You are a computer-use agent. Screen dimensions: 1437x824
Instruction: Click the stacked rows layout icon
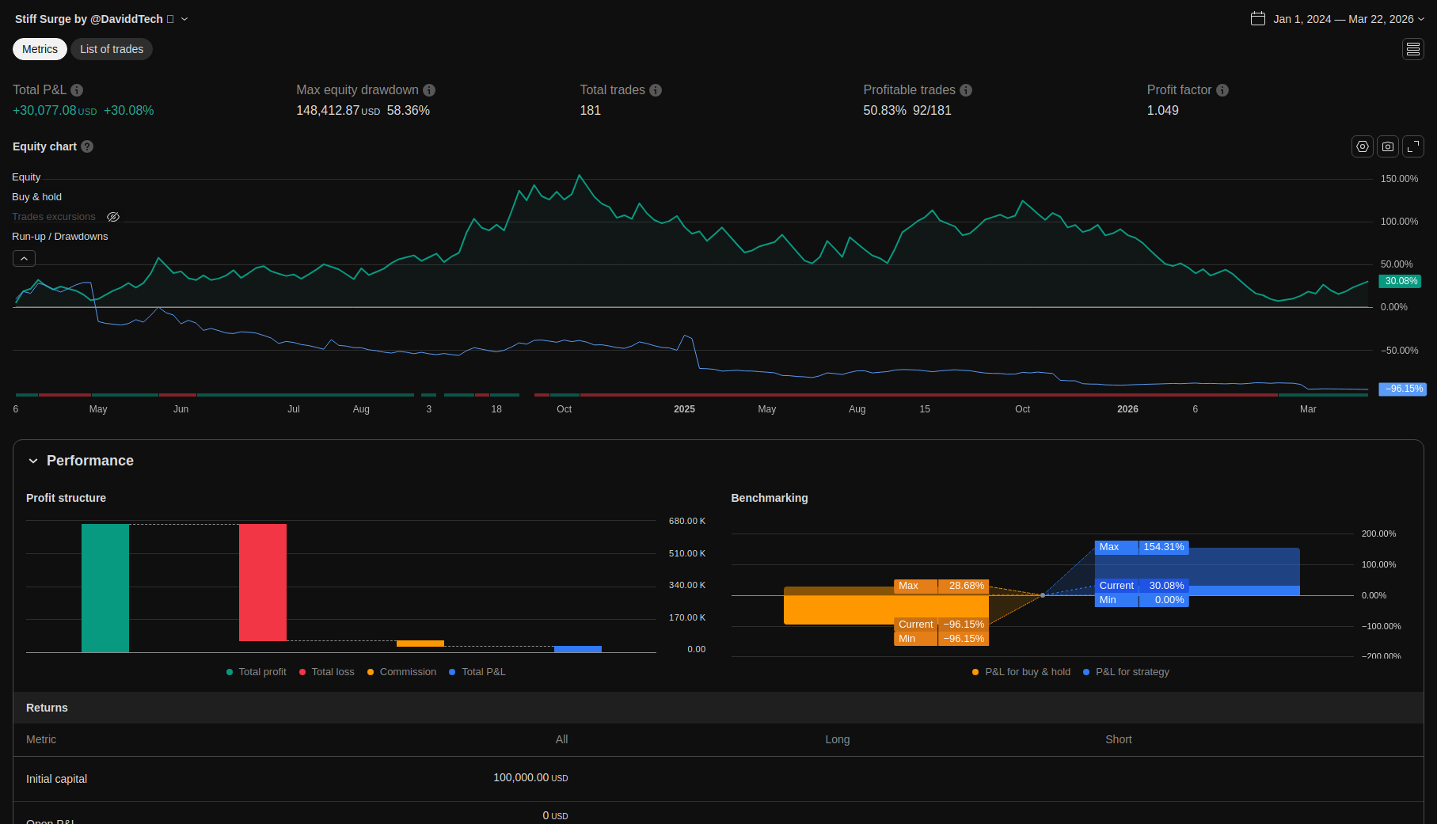[x=1412, y=49]
